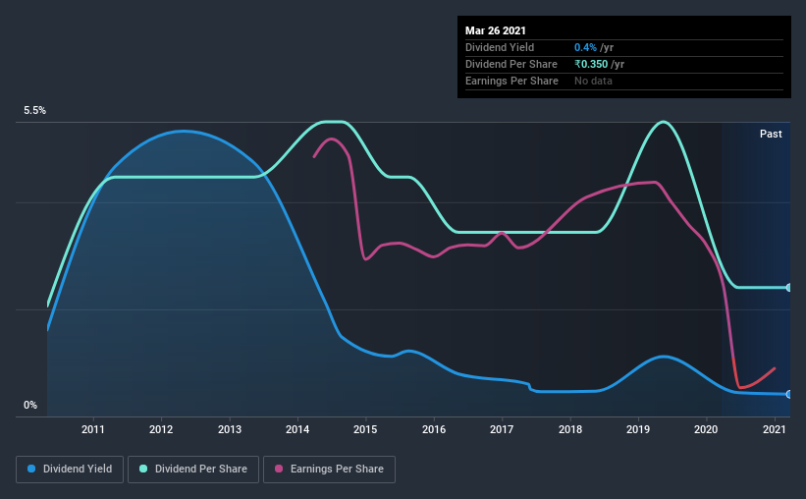Click the 2018 x-axis label
The height and width of the screenshot is (499, 806).
(570, 429)
